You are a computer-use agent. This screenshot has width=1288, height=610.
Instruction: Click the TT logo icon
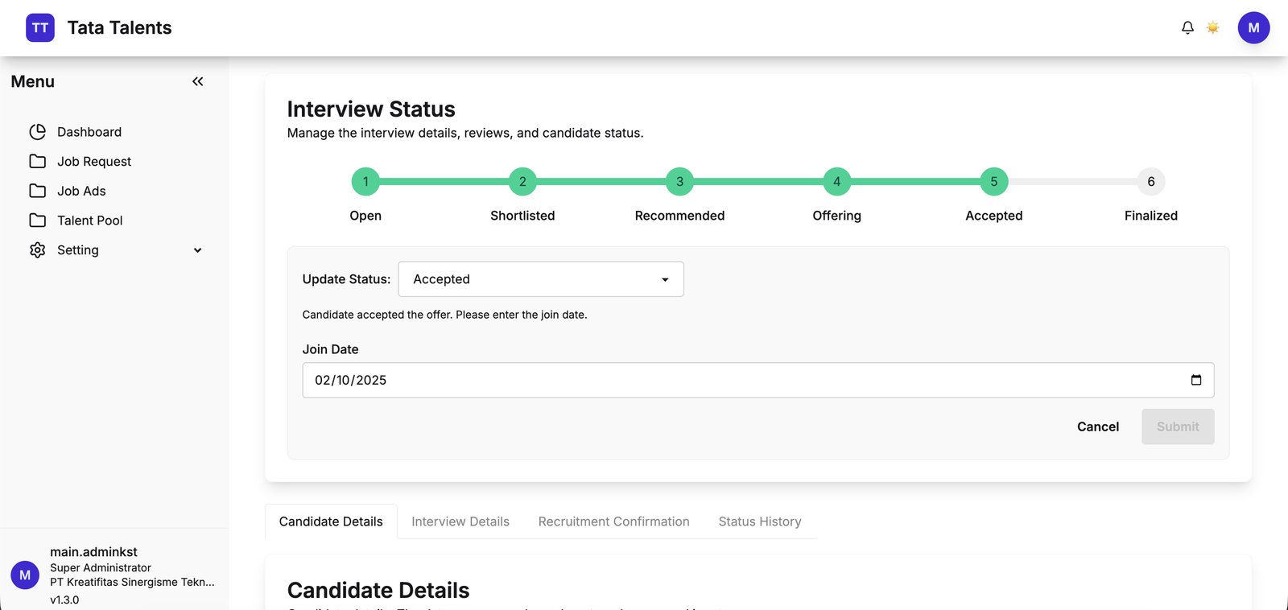pos(40,27)
